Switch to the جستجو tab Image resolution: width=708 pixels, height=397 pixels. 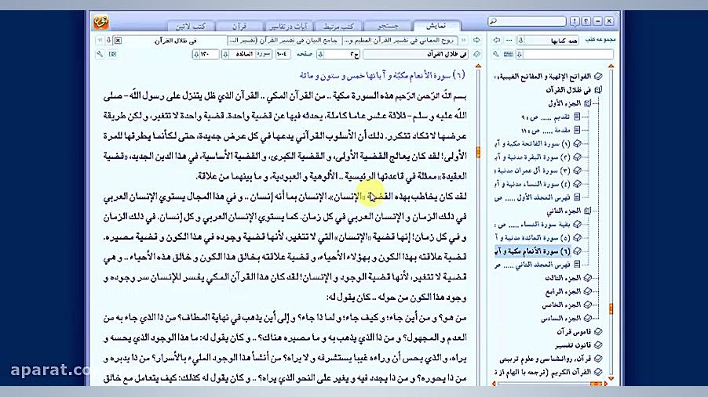pos(388,26)
